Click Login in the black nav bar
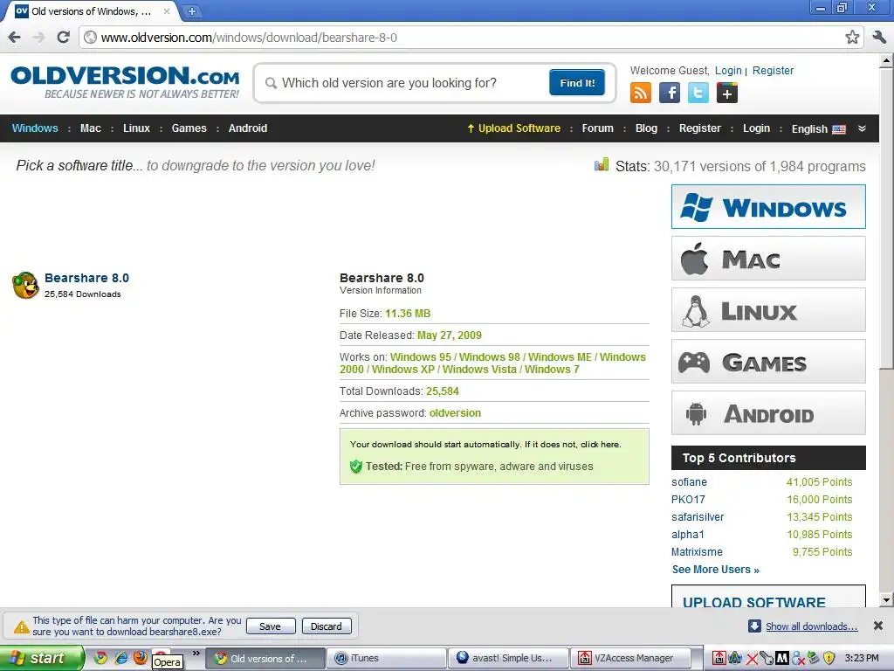The height and width of the screenshot is (671, 894). point(756,128)
